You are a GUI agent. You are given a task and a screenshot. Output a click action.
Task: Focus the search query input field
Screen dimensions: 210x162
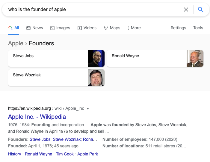coord(94,10)
